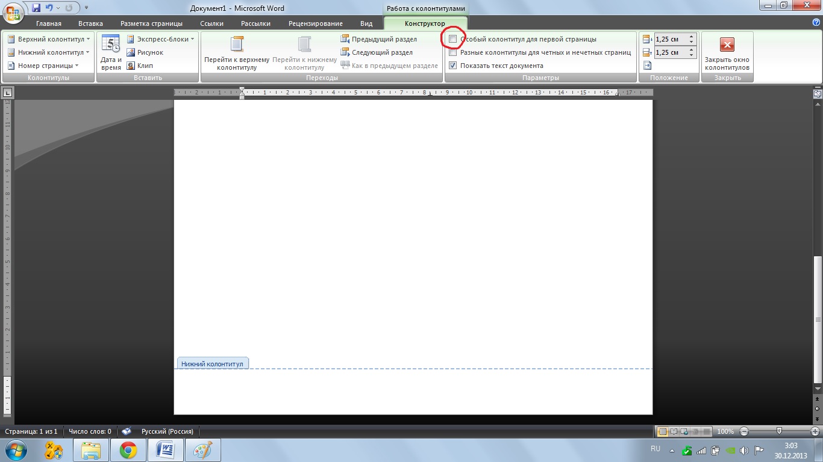
Task: Switch to Full Screen Reading view
Action: tap(675, 431)
